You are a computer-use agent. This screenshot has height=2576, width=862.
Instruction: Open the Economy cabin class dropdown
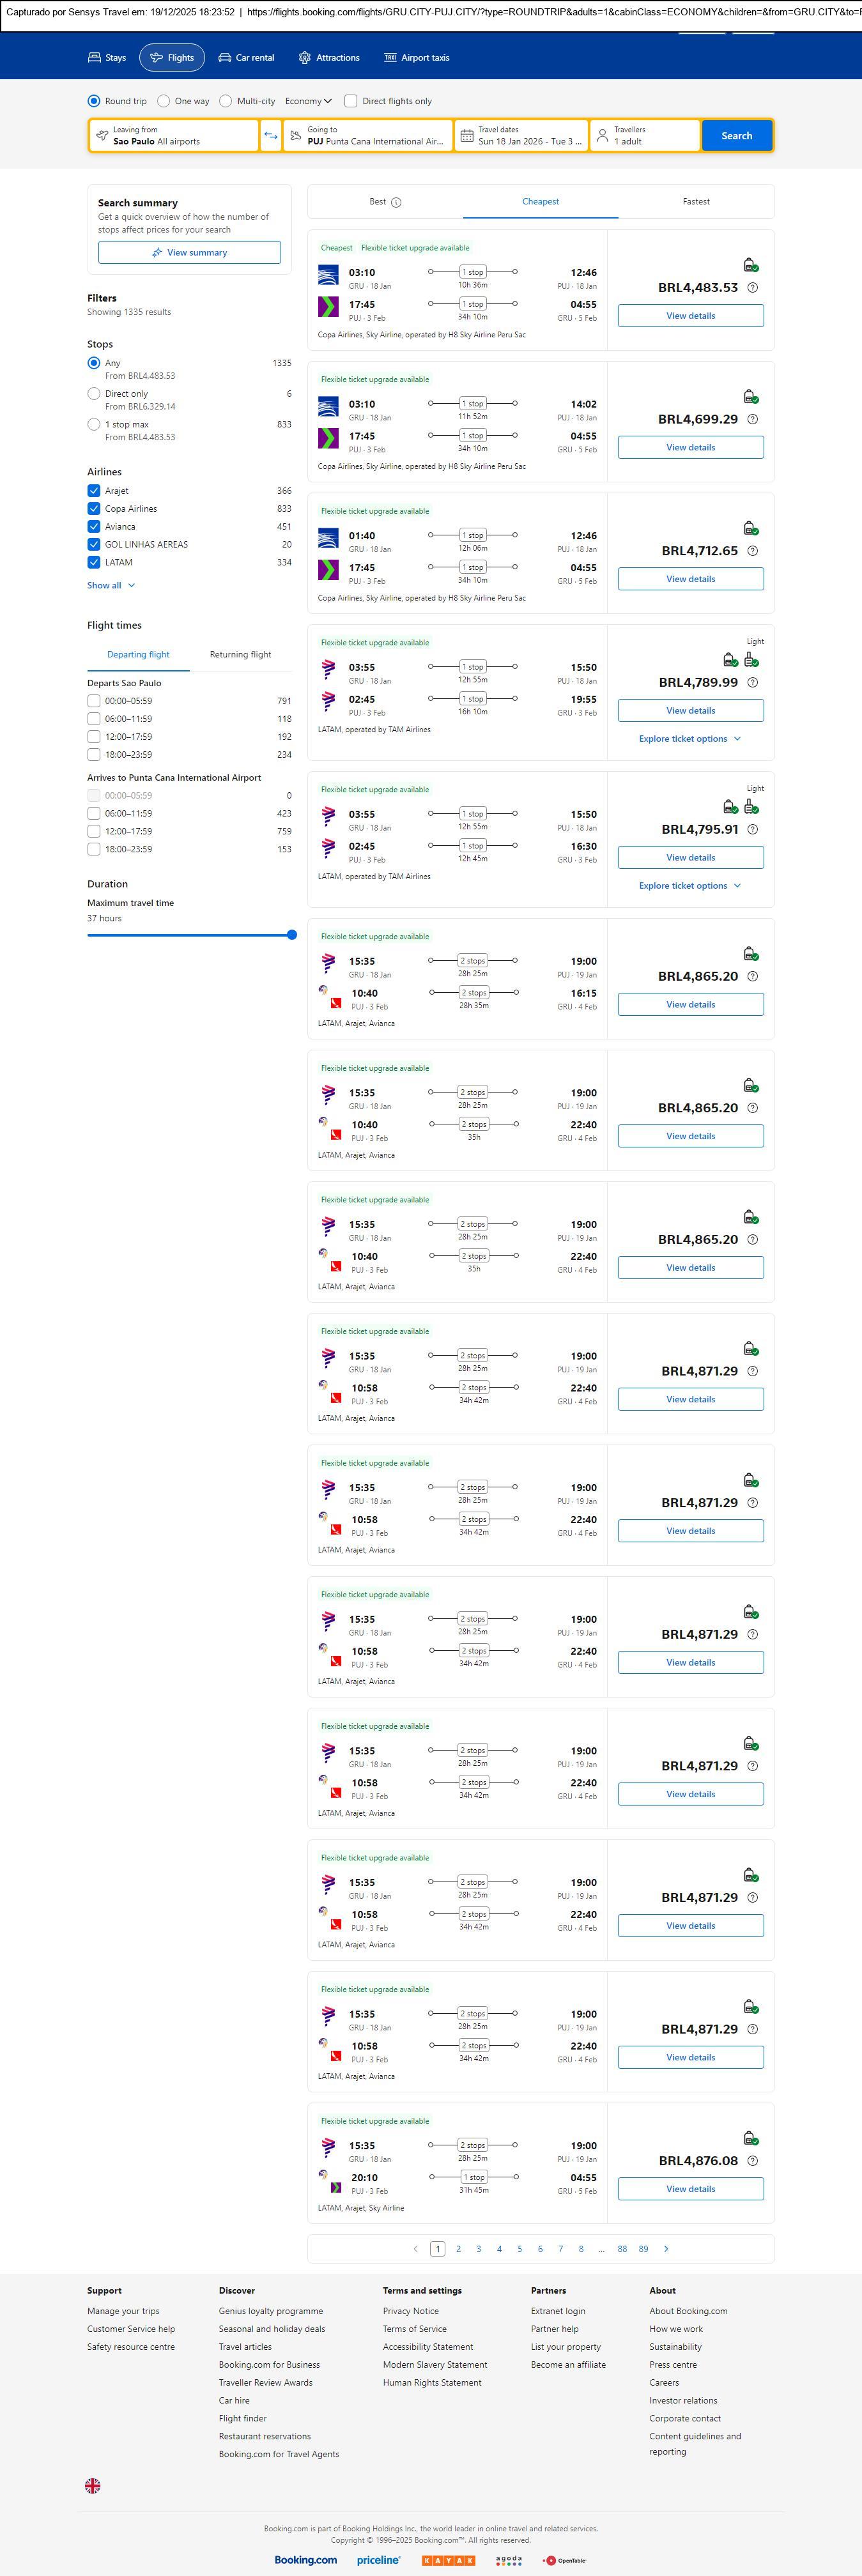[x=308, y=101]
